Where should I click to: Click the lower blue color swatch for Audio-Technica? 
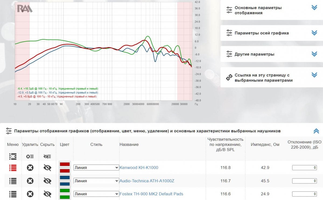coord(65,184)
